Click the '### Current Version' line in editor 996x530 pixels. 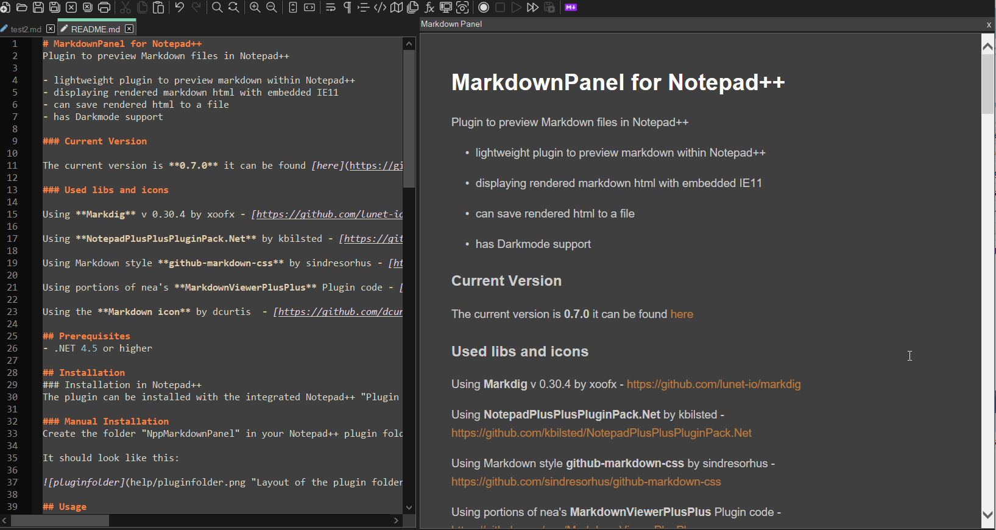coord(94,141)
